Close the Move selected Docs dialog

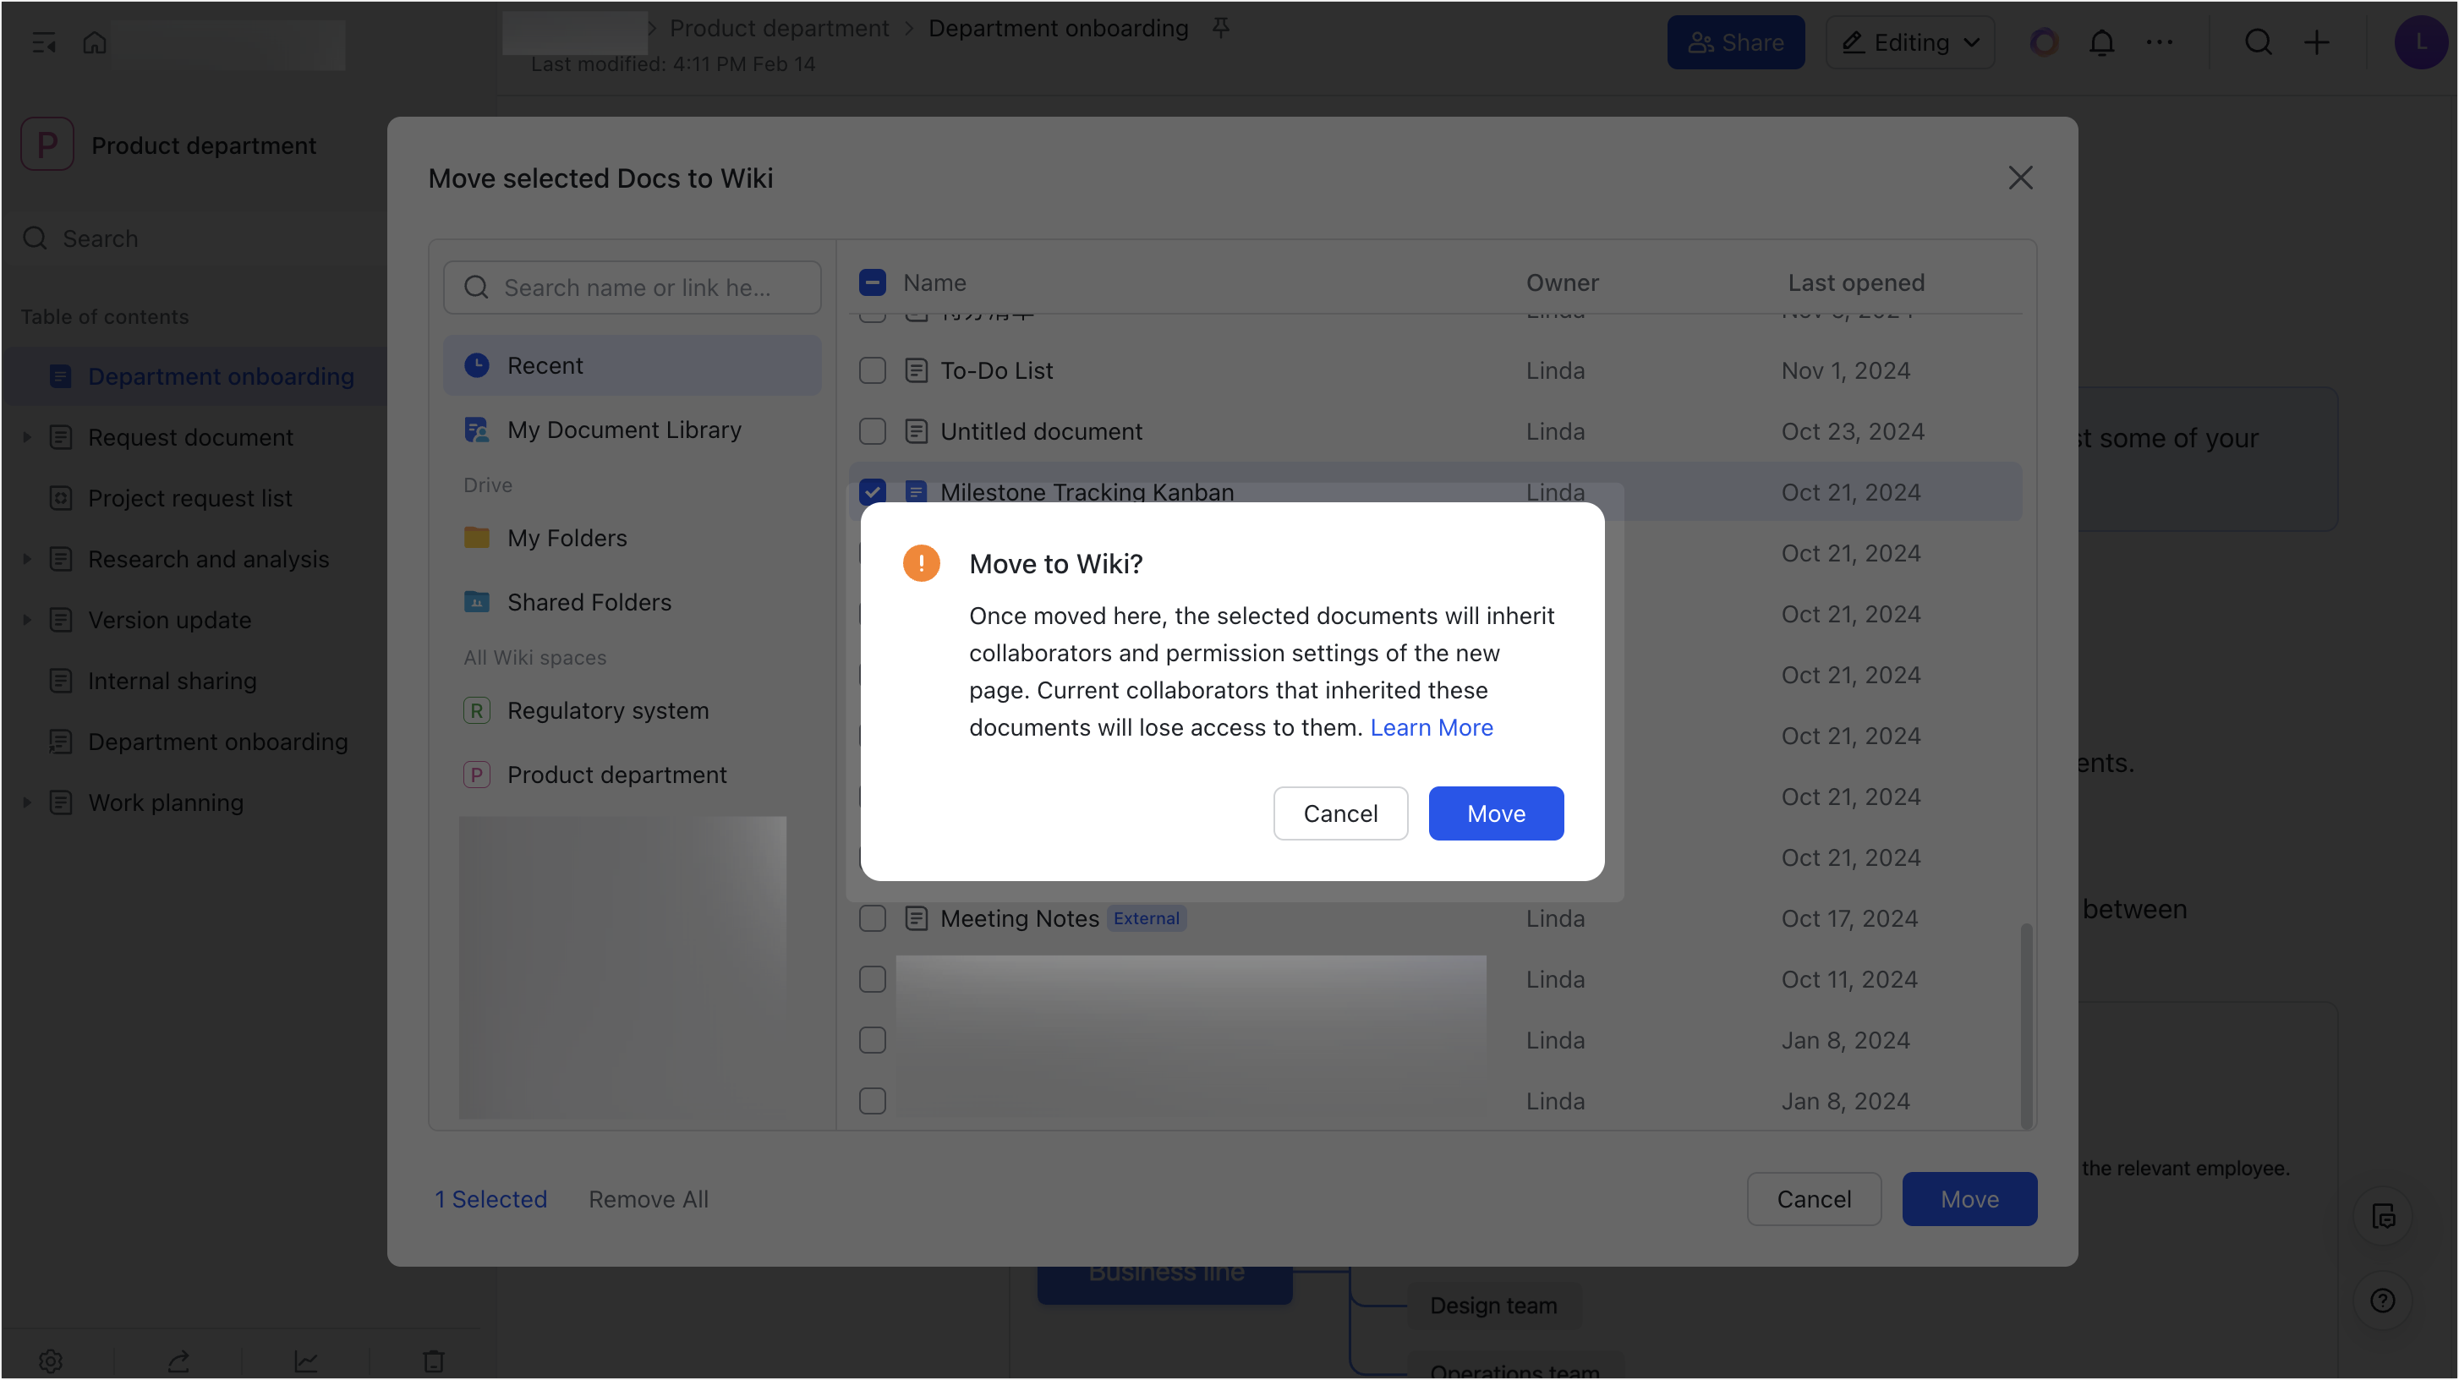point(2020,178)
